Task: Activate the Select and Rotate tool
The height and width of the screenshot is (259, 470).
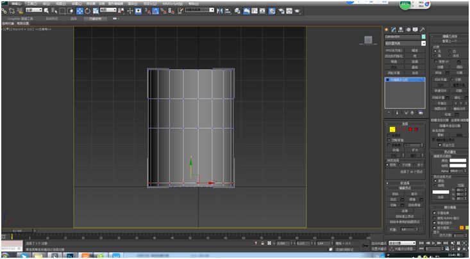Action: (88, 11)
